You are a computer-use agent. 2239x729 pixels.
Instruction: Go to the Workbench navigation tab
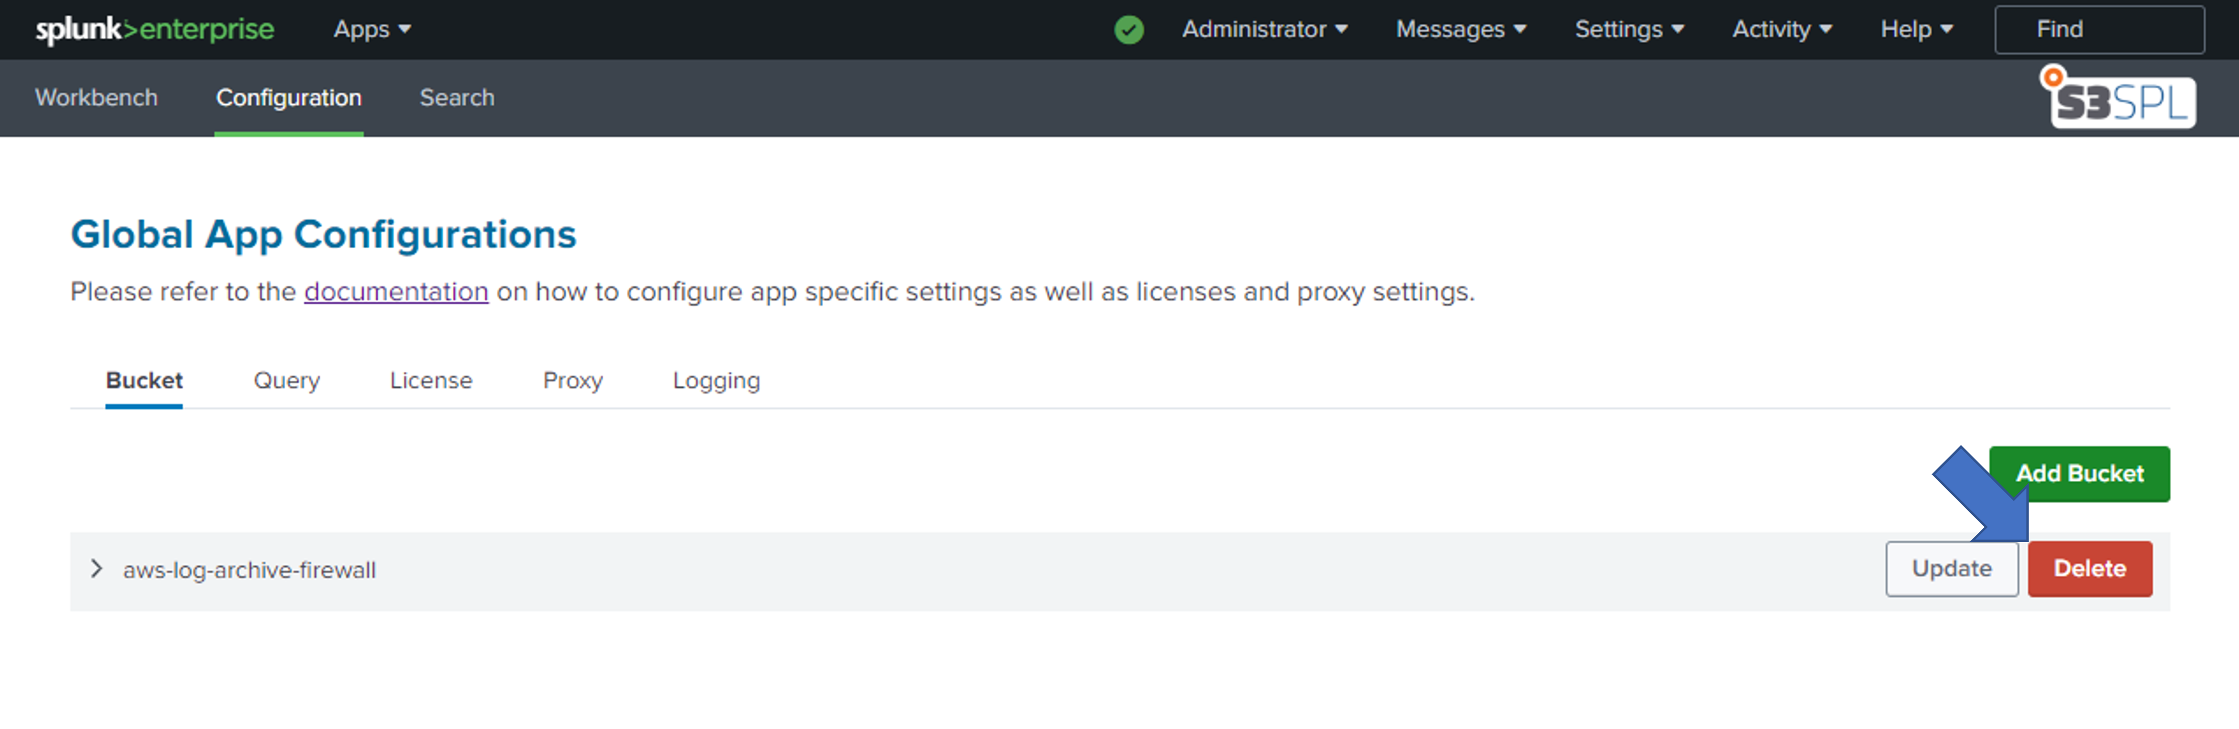point(97,97)
